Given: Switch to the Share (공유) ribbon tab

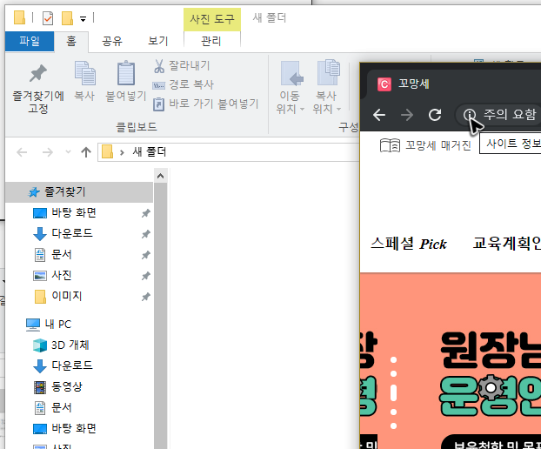Looking at the screenshot, I should pos(112,42).
